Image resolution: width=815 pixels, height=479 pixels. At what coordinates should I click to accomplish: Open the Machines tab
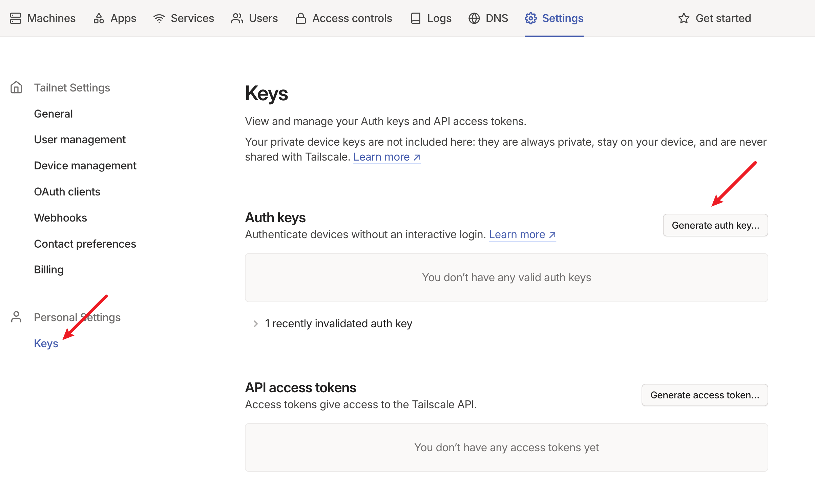coord(51,18)
